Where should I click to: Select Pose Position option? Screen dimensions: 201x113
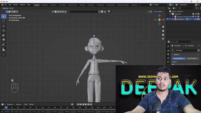(x=179, y=58)
